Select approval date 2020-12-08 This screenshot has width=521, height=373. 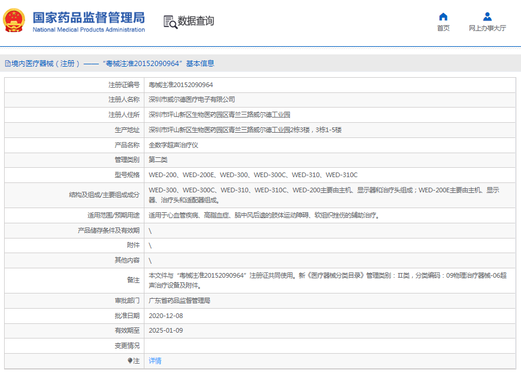tap(166, 316)
